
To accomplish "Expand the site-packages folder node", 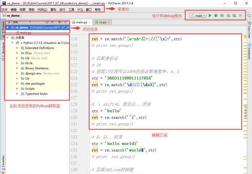I will pyautogui.click(x=17, y=83).
